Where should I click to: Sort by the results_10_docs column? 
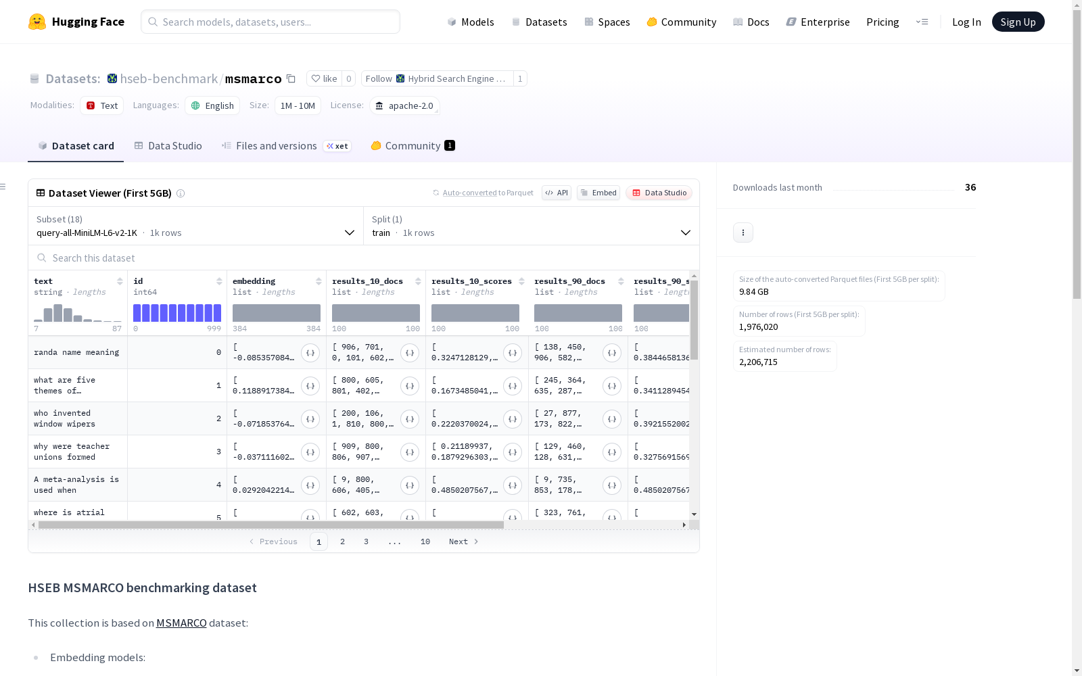(x=418, y=281)
